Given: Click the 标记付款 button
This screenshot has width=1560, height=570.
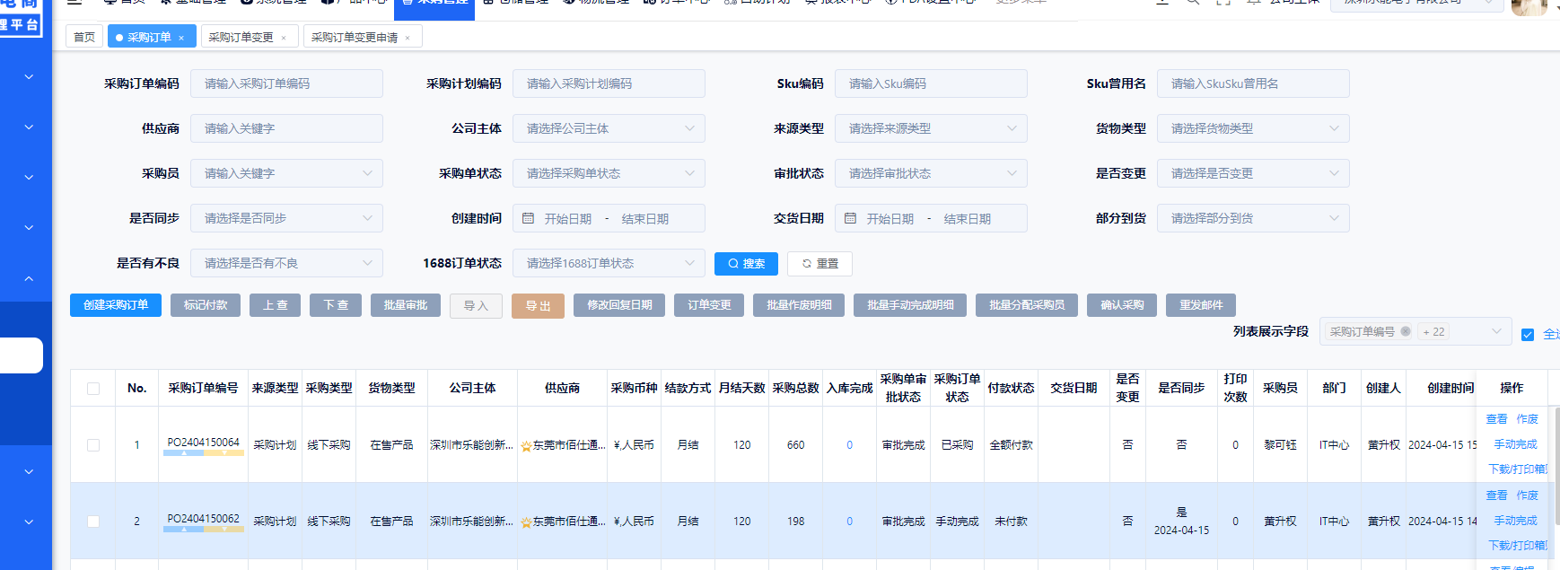Looking at the screenshot, I should pos(206,305).
